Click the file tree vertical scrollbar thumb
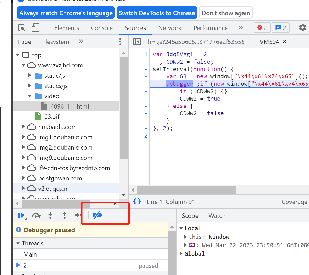 point(124,108)
